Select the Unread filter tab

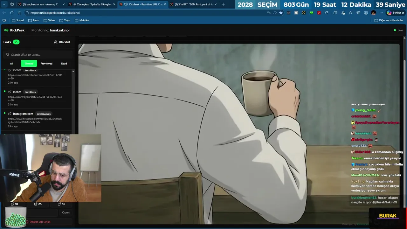click(29, 64)
